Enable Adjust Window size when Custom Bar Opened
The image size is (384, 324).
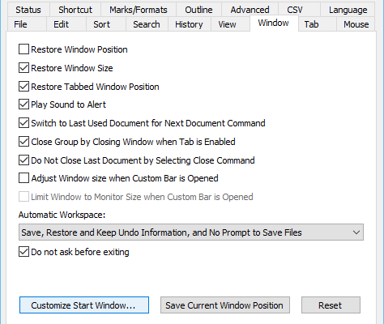23,178
